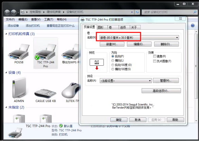
Task: Enable the 镜像(R) mirror checkbox
Action: 155,56
